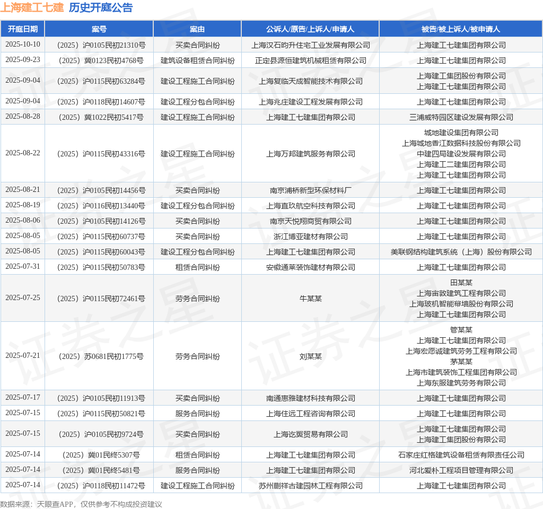543x509 pixels.
Task: Click plaintiff 上海万邦建筑服务有限公司
Action: pos(310,154)
